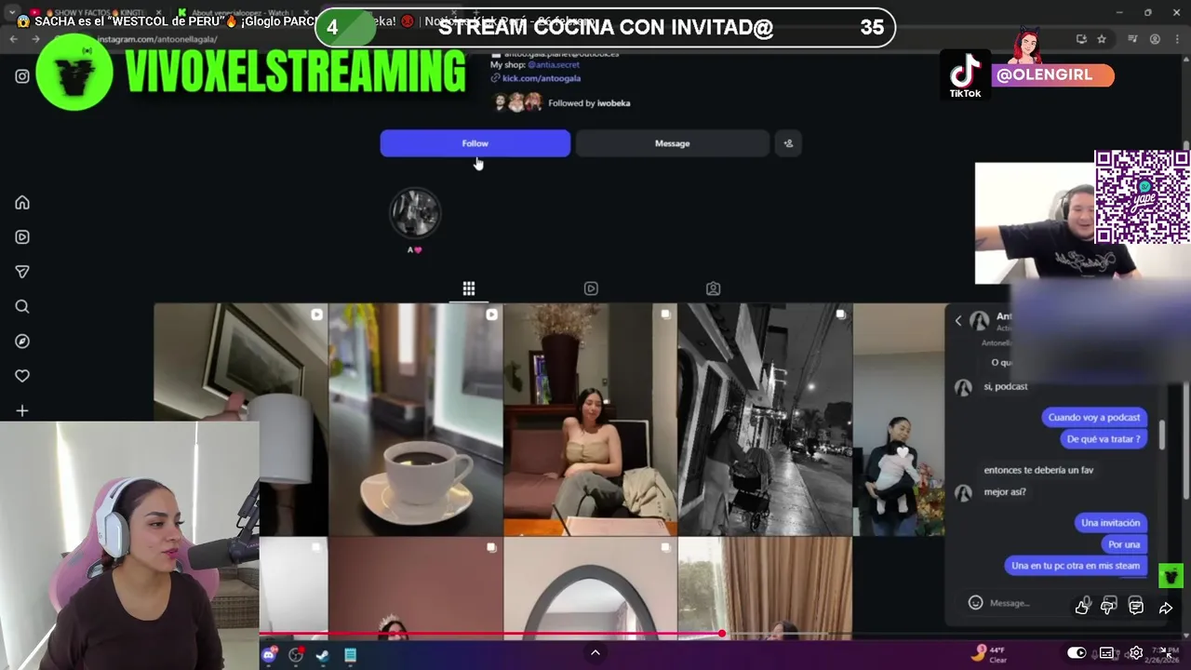Go back in chat with the arrow
Screen dimensions: 1191x670
coord(958,321)
